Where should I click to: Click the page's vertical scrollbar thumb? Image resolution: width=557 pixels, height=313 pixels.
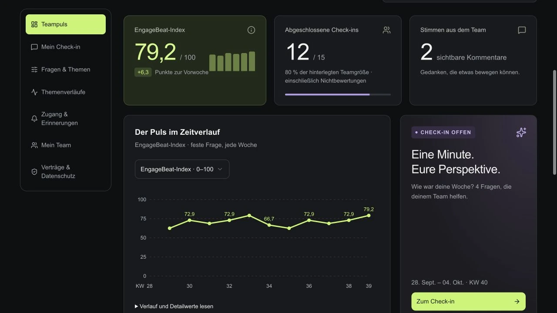click(554, 123)
